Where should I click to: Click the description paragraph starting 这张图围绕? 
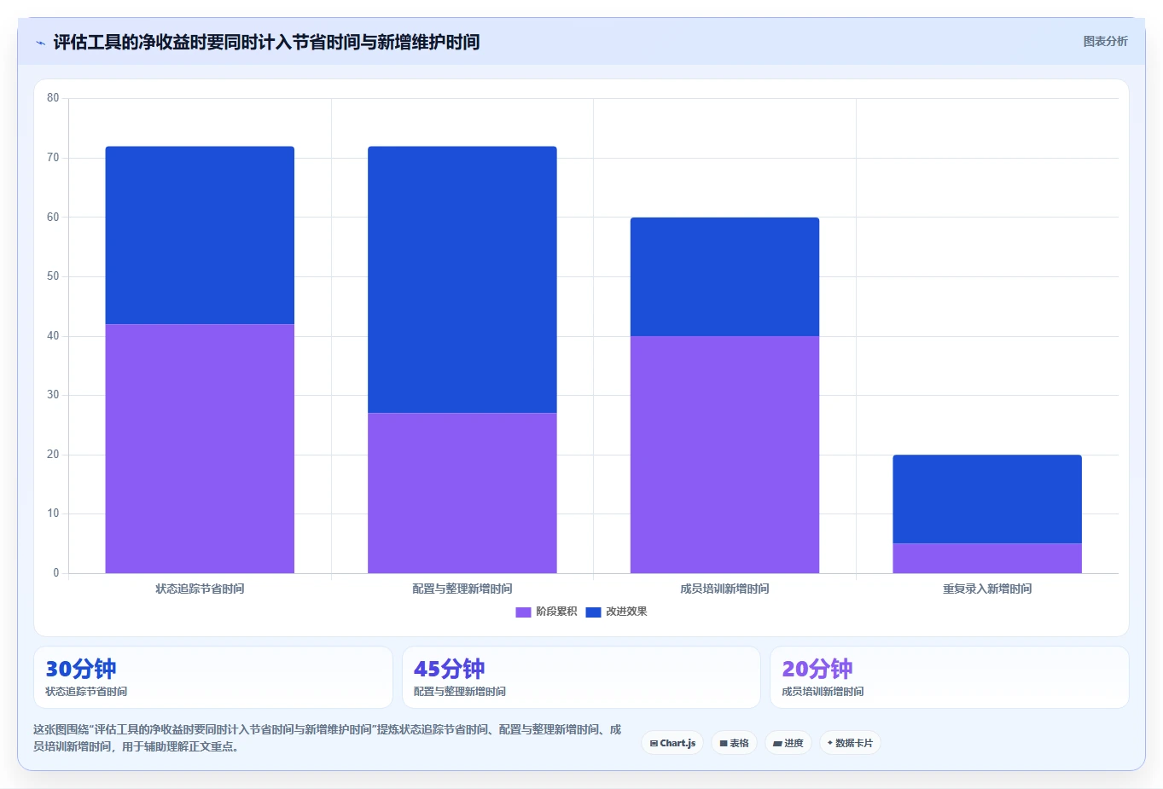coord(328,738)
